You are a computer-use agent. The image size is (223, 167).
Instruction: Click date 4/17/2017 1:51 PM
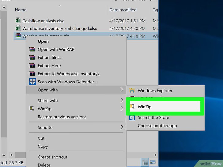(127, 21)
